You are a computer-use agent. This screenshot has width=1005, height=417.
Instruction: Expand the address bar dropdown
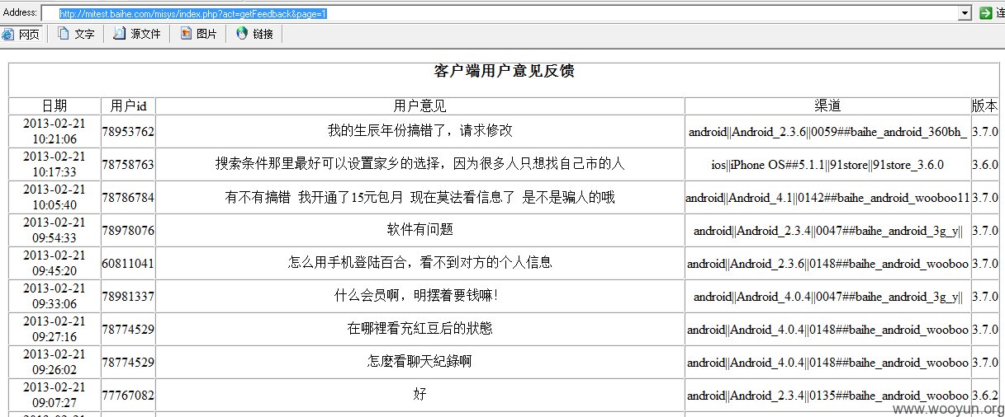(x=965, y=13)
